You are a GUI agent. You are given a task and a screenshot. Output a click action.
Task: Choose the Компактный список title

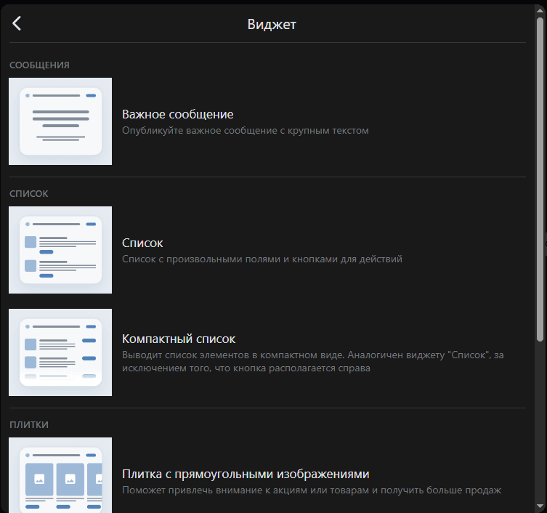click(179, 339)
